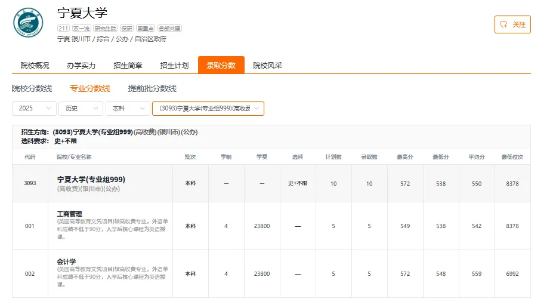Click the 保研 tag
Screen dimensions: 553x308
click(126, 28)
